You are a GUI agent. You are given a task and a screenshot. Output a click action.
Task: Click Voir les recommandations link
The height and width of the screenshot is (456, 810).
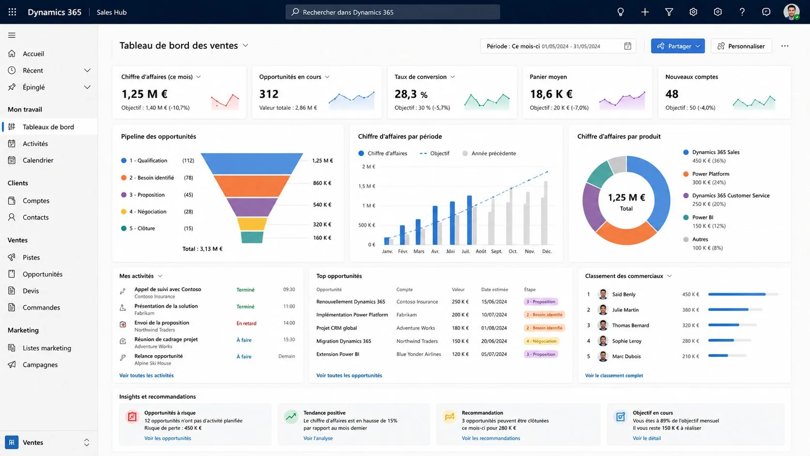[x=491, y=438]
